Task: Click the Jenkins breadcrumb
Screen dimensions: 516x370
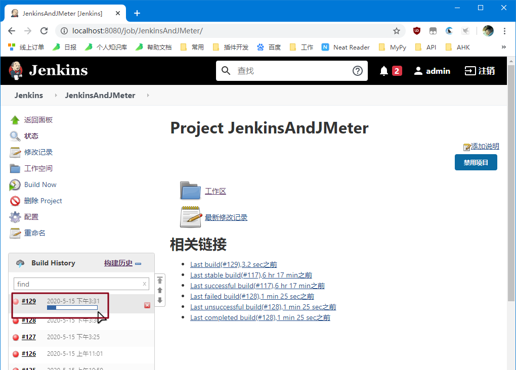Action: pos(29,96)
